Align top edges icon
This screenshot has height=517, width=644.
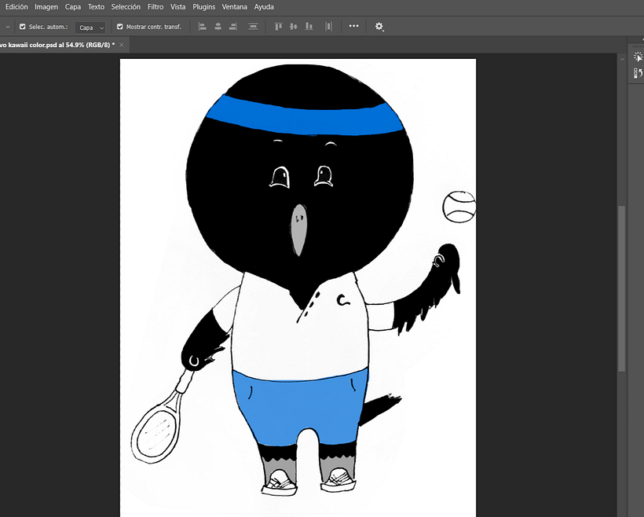click(278, 27)
